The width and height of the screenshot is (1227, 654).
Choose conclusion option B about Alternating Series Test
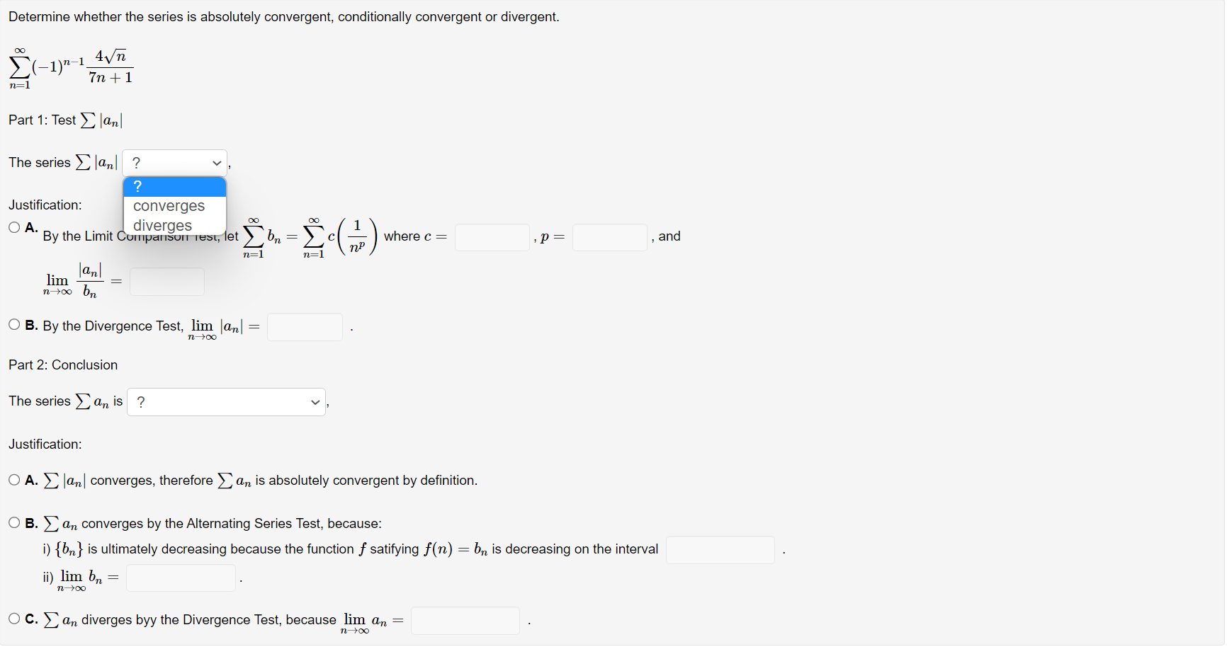(14, 522)
